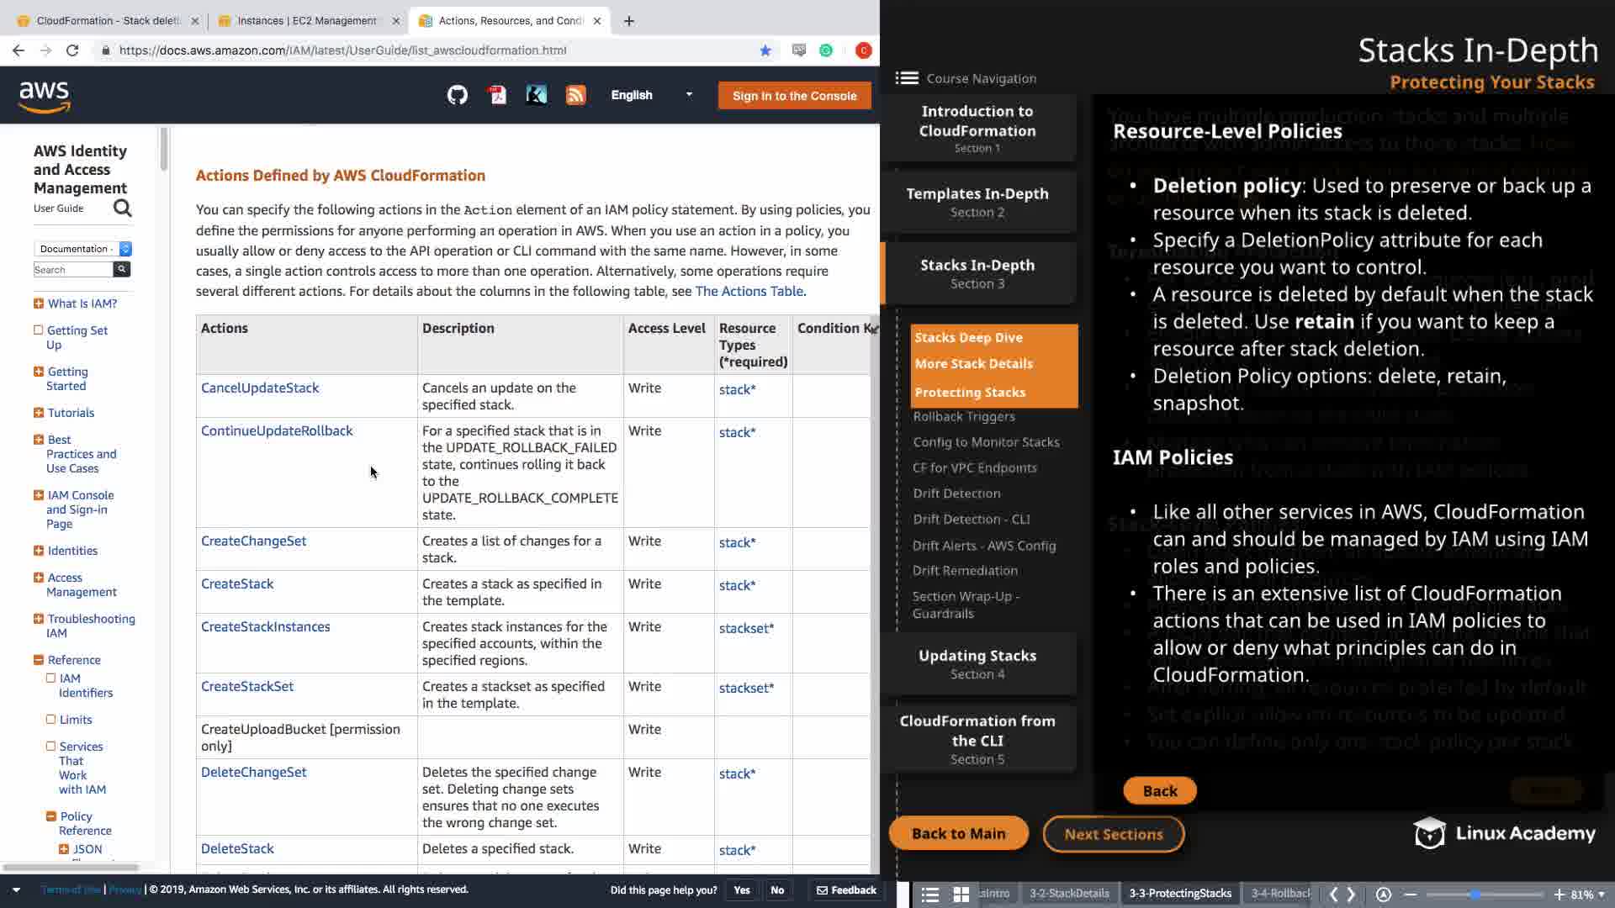Select the 3-2-StackDetails slide tab

pyautogui.click(x=1069, y=894)
